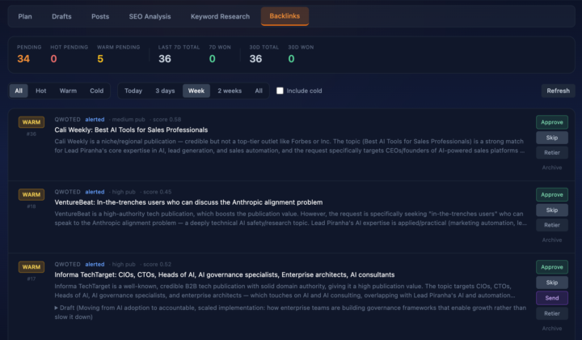Skip the VentureBeat request

[552, 210]
